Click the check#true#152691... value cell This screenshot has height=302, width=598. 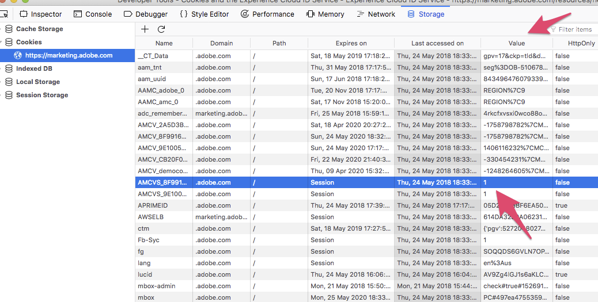[516, 286]
